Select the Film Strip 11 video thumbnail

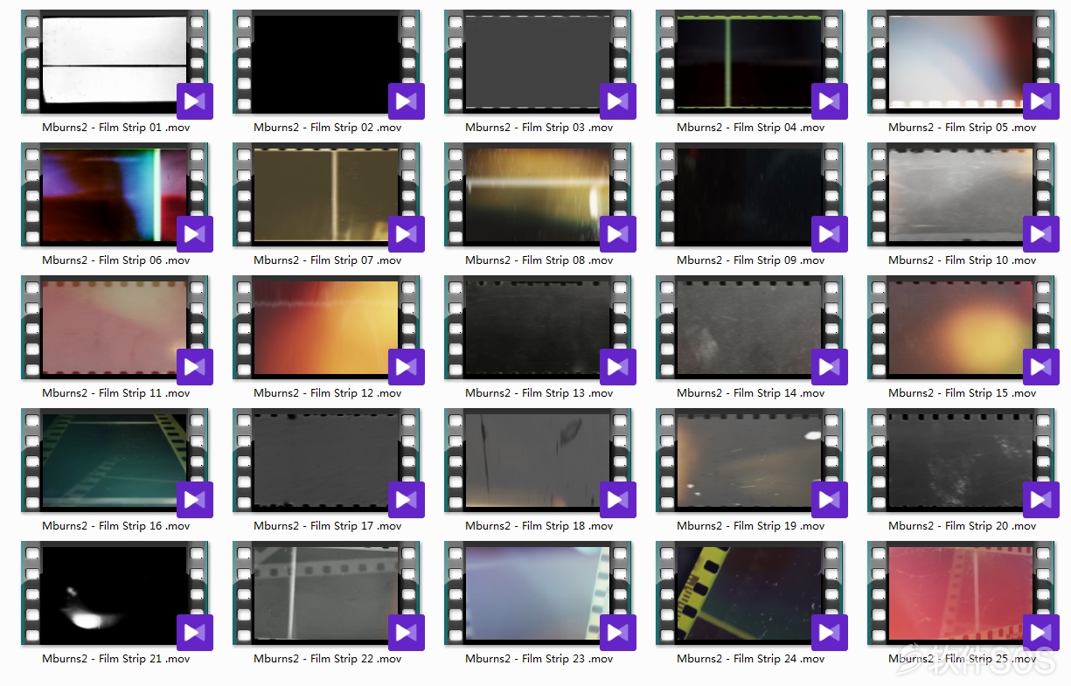115,328
